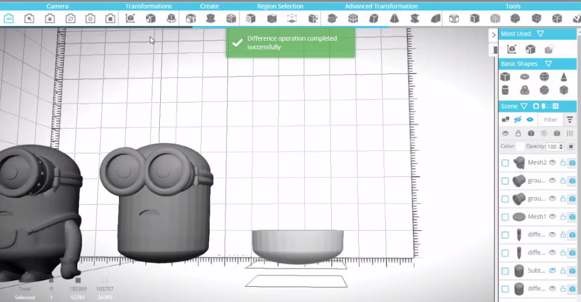Click the wireframe cube icon in Region Selection

tap(292, 19)
